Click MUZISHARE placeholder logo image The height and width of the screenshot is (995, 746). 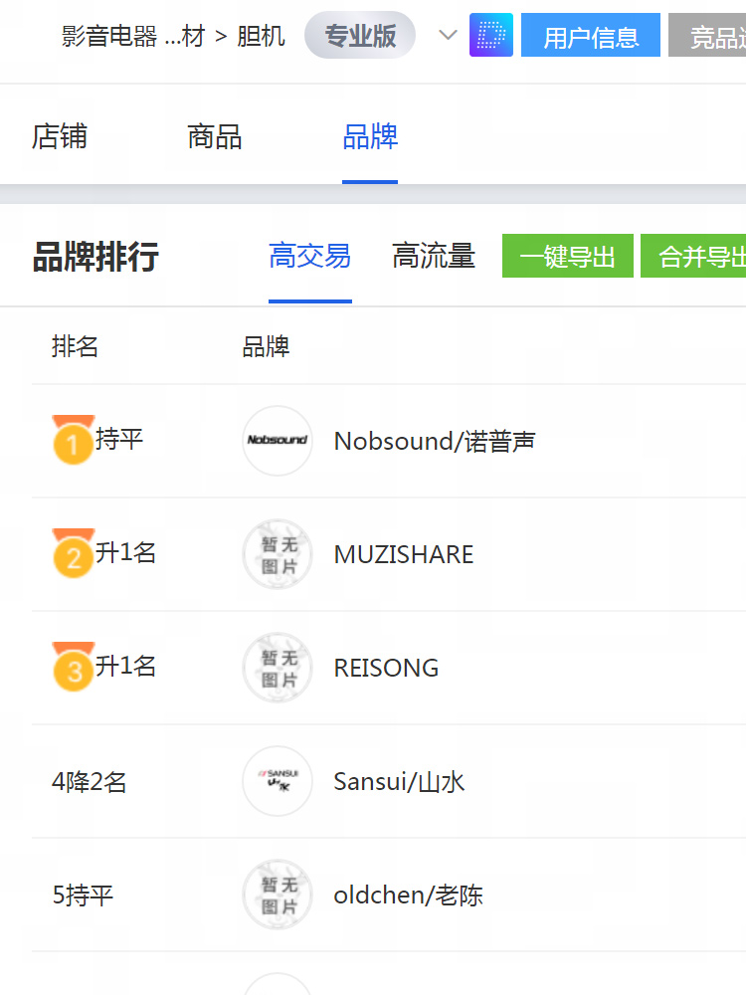pyautogui.click(x=278, y=554)
